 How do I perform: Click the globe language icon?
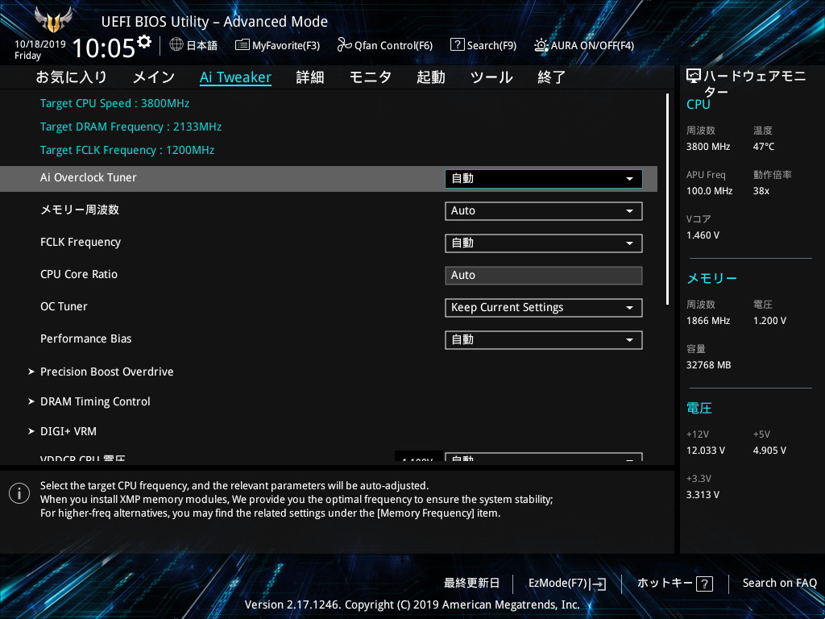tap(176, 45)
